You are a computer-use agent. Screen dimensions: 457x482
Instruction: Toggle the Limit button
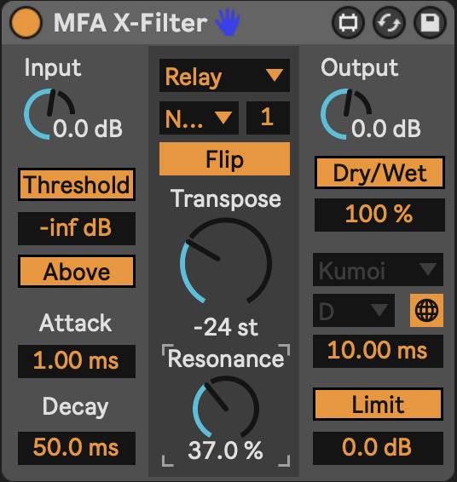coord(379,405)
